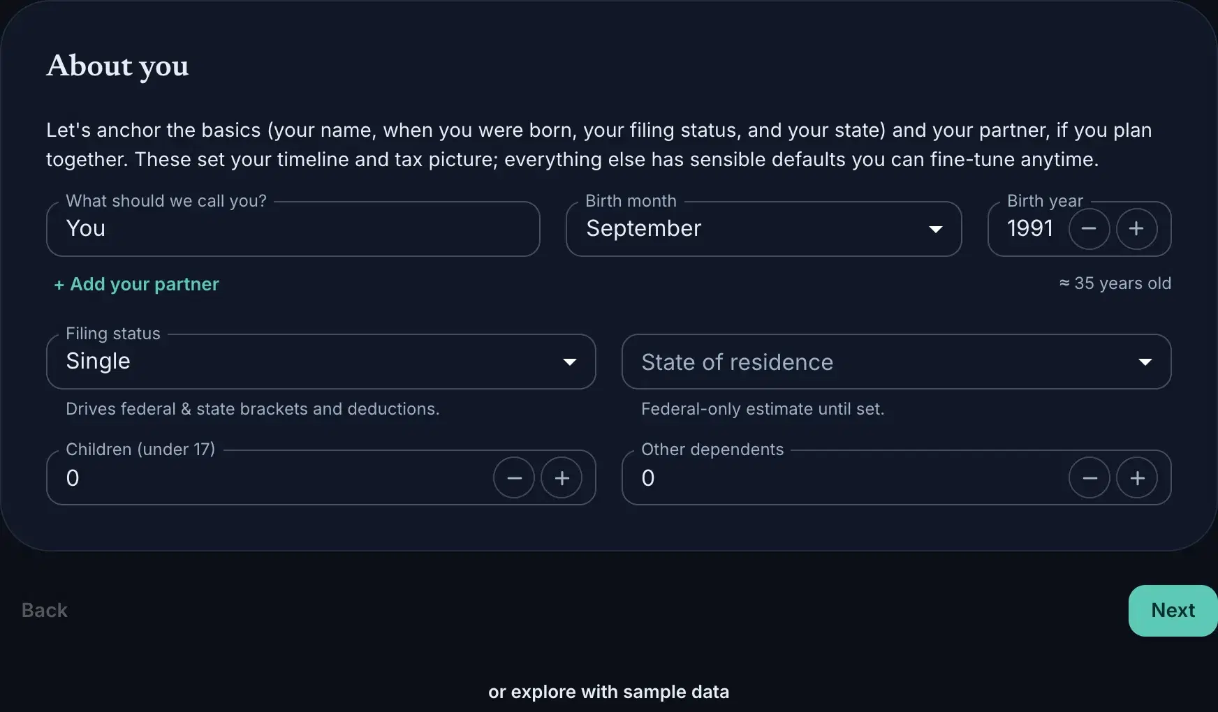Image resolution: width=1218 pixels, height=712 pixels.
Task: Increase Children (under 17) count
Action: point(562,477)
